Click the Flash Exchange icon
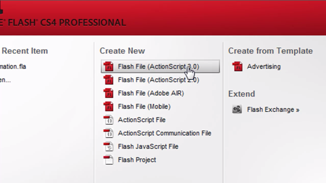This screenshot has height=183, width=326. [x=237, y=109]
